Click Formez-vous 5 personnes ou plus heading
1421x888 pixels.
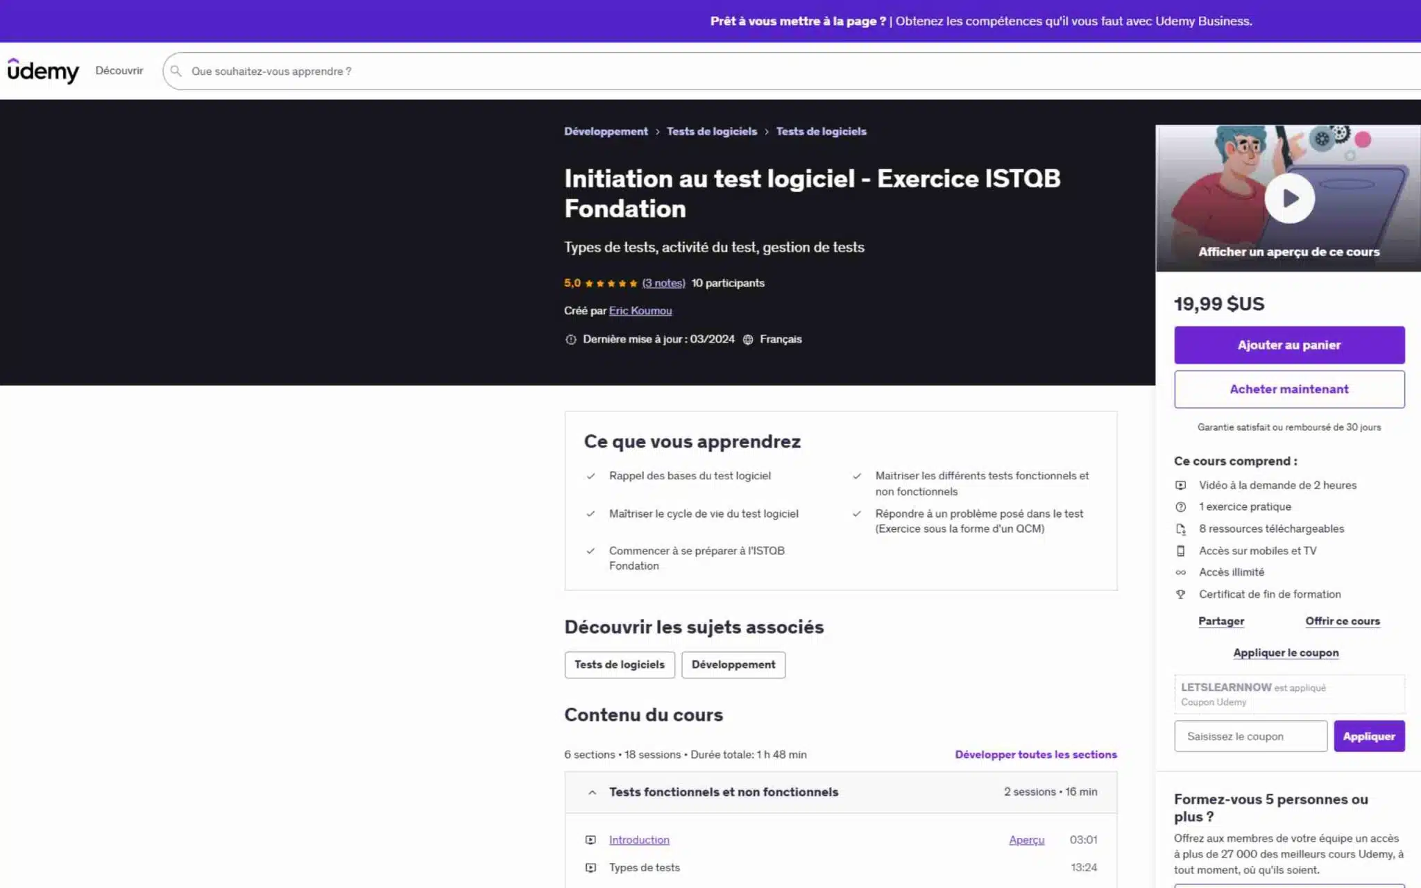1271,808
